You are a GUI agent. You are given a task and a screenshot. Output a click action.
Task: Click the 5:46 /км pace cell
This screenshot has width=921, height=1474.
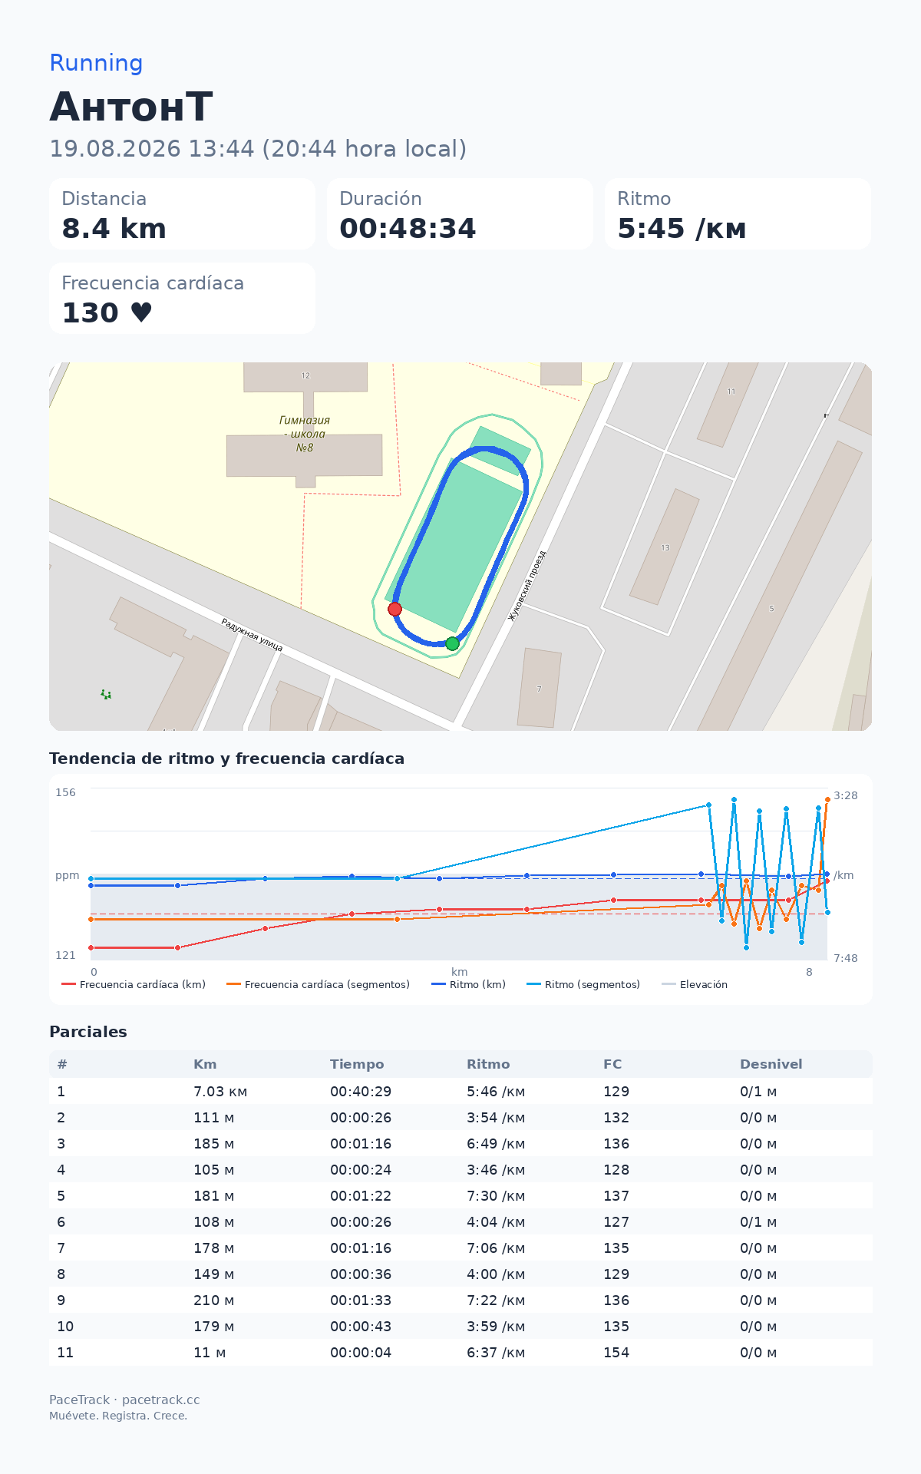[x=496, y=1091]
